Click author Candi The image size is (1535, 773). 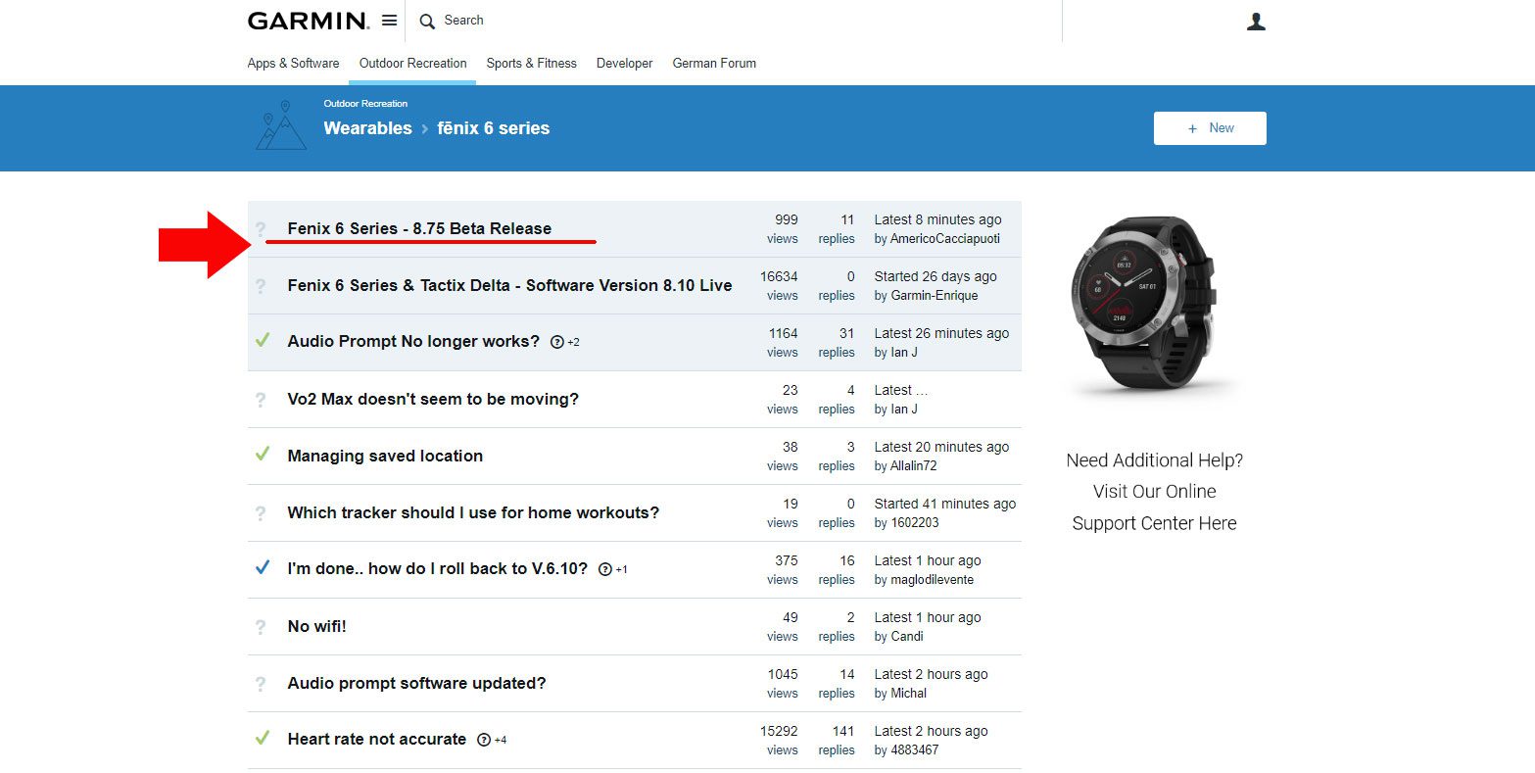click(x=907, y=637)
